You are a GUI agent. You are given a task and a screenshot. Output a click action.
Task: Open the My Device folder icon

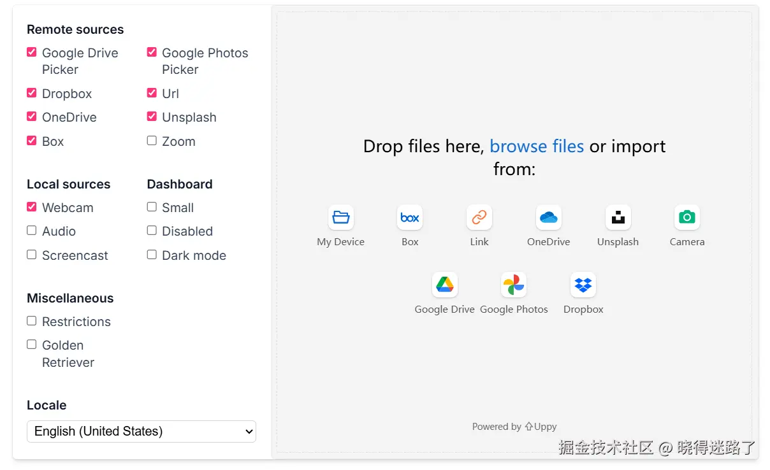click(x=341, y=217)
